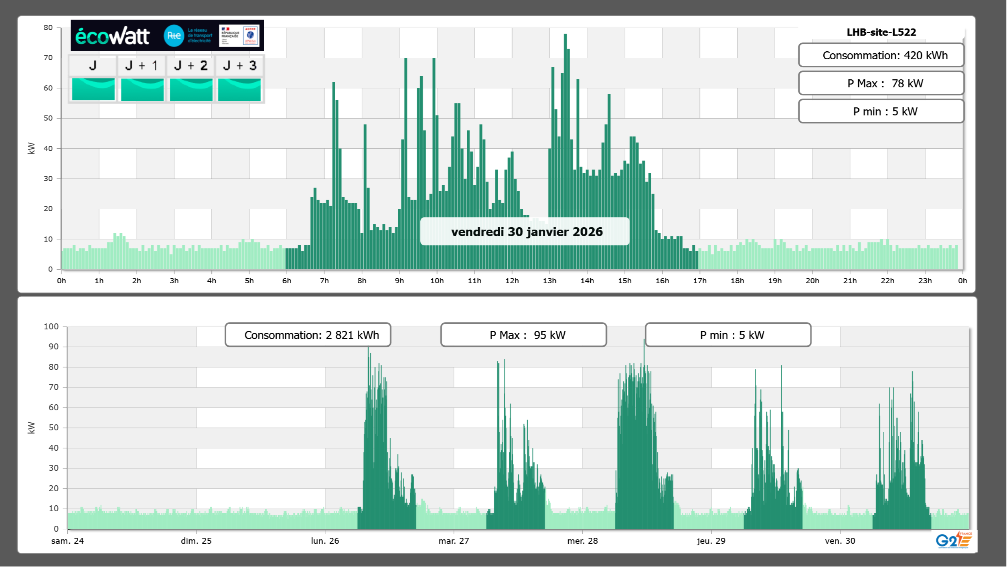Click the République Française ADEME badge

[239, 36]
